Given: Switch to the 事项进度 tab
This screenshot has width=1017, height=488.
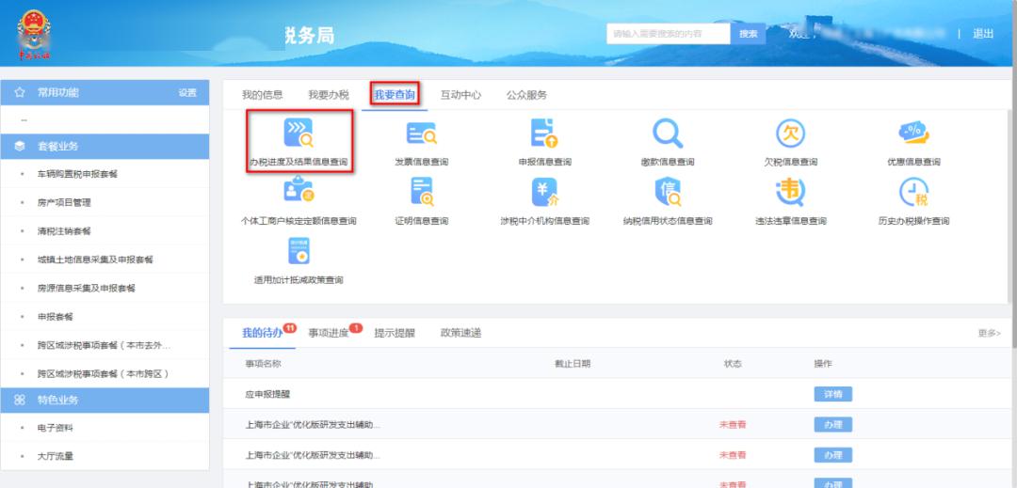Looking at the screenshot, I should 329,333.
